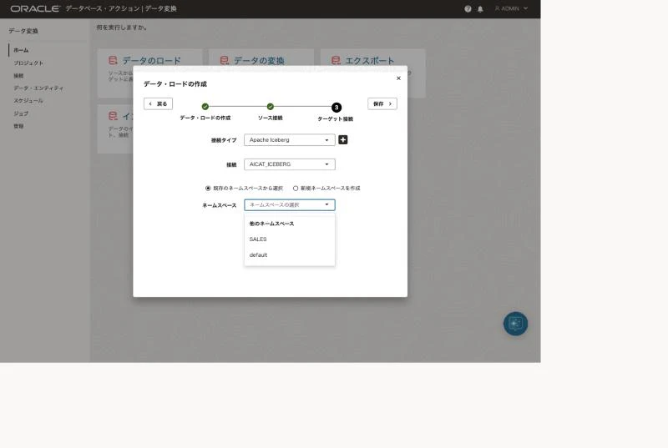Image resolution: width=668 pixels, height=448 pixels.
Task: Click the 保存 save button
Action: (x=382, y=103)
